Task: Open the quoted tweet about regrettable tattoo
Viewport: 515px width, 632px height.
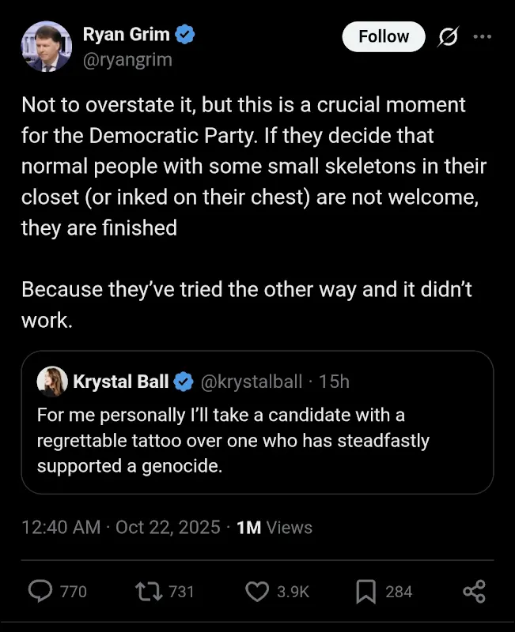Action: point(257,442)
